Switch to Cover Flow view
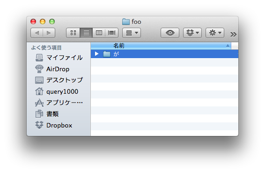The height and width of the screenshot is (173, 265). point(111,33)
